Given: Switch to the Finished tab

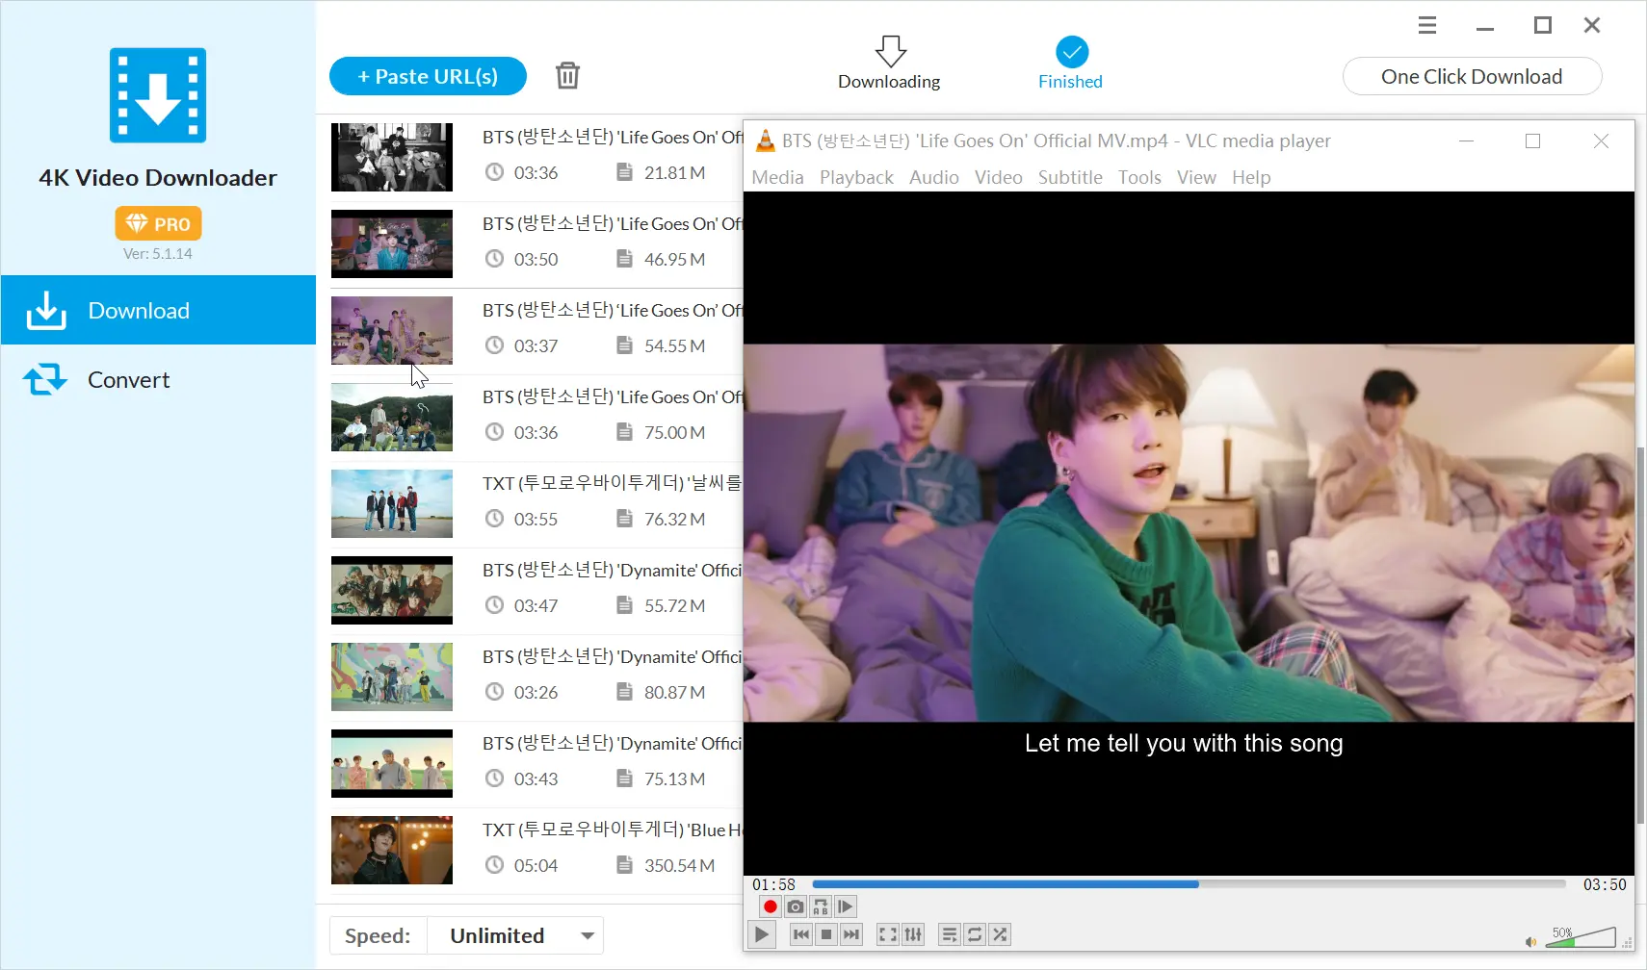Looking at the screenshot, I should (1070, 64).
